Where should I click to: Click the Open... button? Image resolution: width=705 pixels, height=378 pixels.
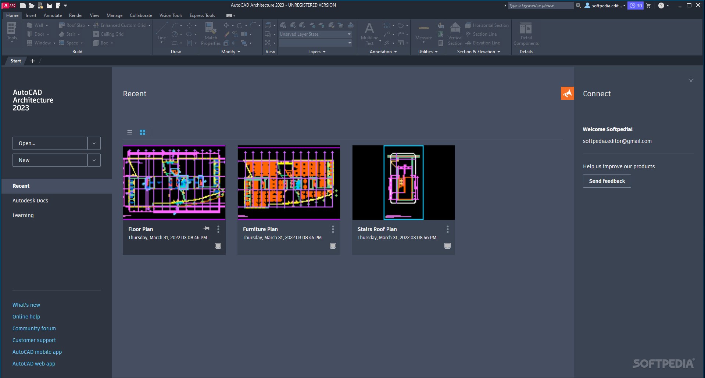(50, 143)
